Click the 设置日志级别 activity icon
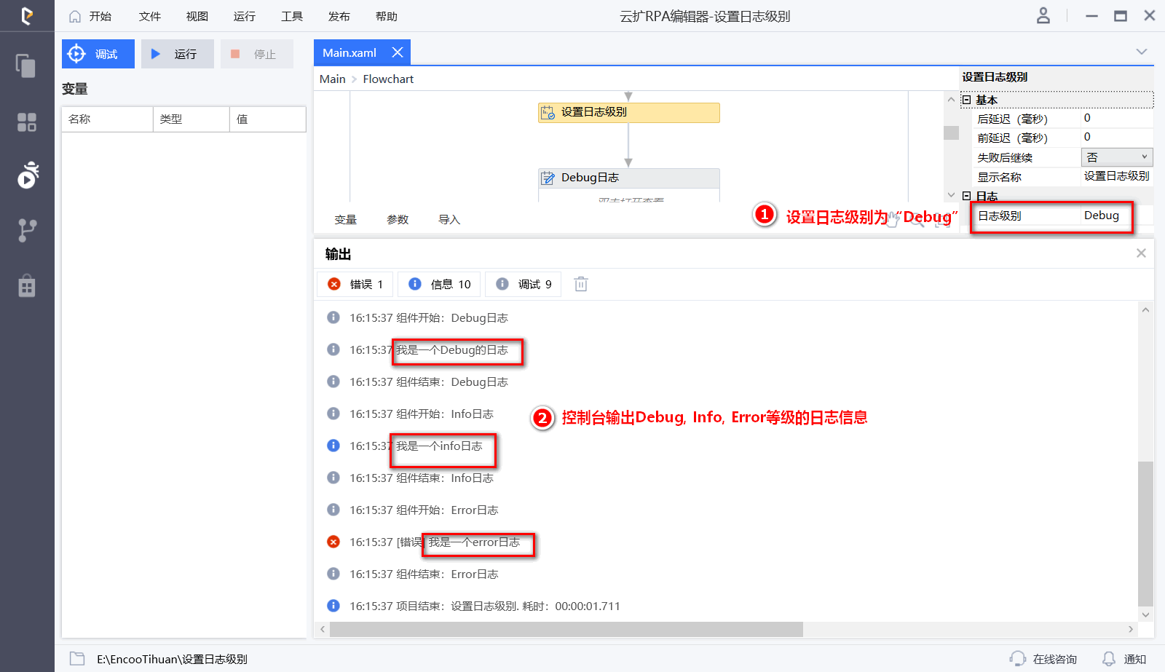The image size is (1165, 672). coord(548,112)
